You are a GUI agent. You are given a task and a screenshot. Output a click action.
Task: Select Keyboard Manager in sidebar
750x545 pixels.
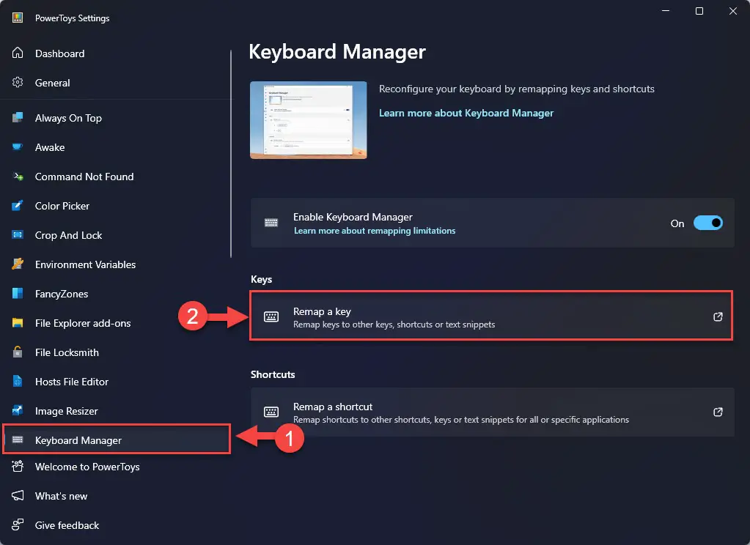click(x=117, y=440)
